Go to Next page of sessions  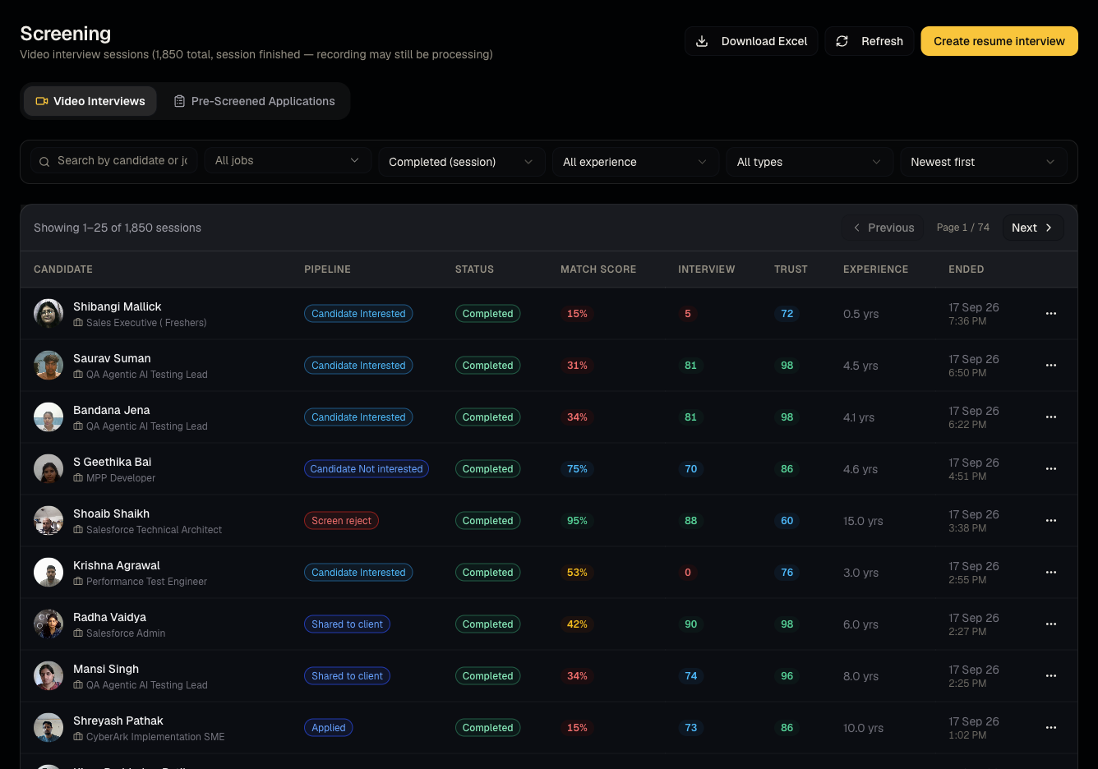click(1032, 228)
